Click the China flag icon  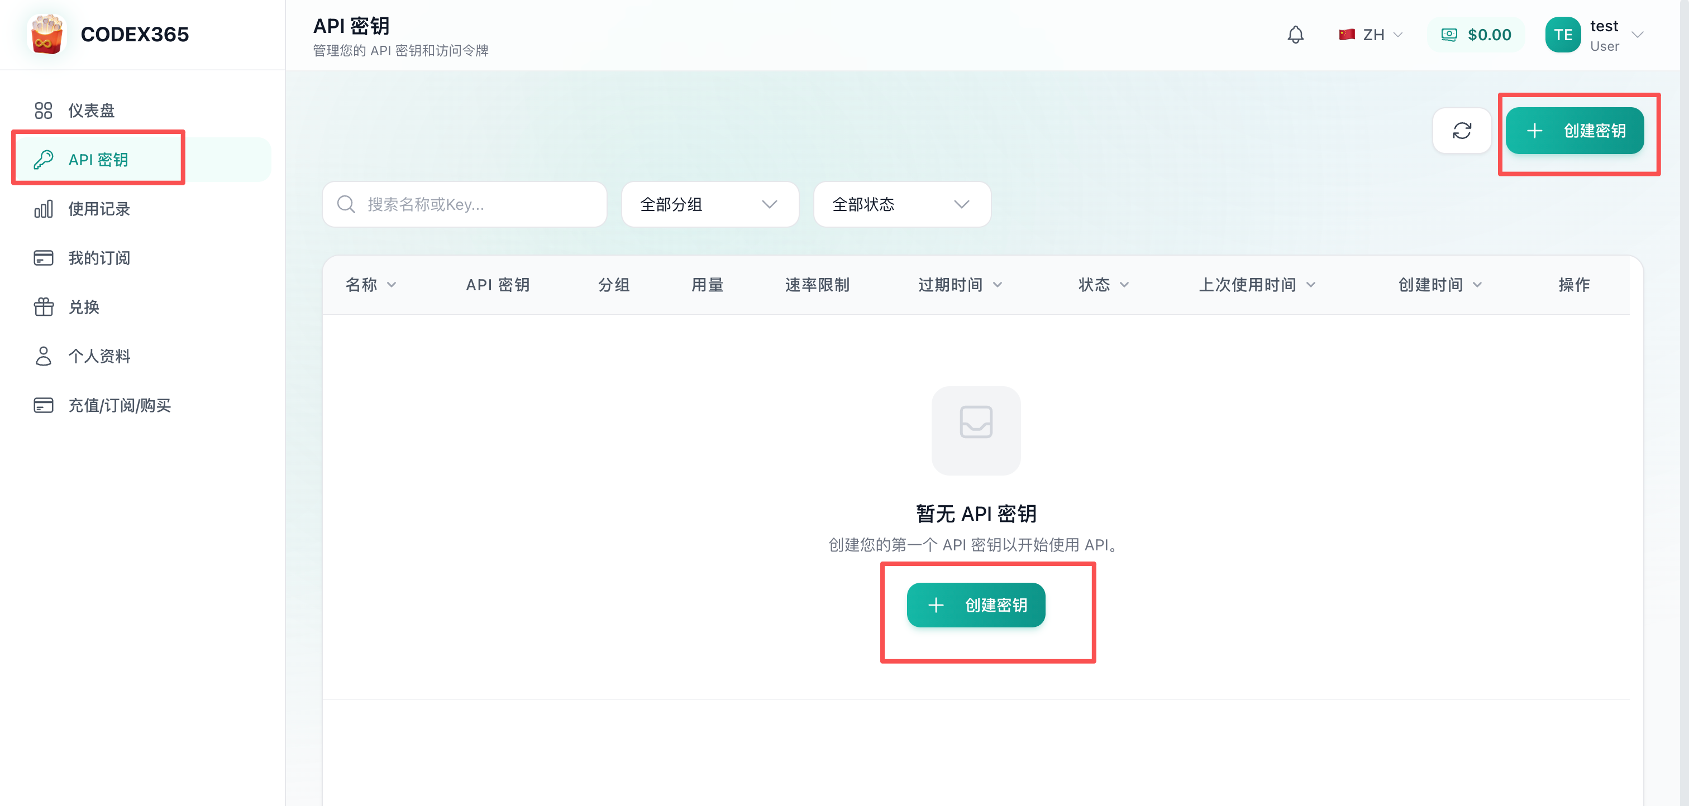pyautogui.click(x=1347, y=35)
